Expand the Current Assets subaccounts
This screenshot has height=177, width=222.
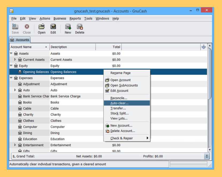tap(15, 59)
